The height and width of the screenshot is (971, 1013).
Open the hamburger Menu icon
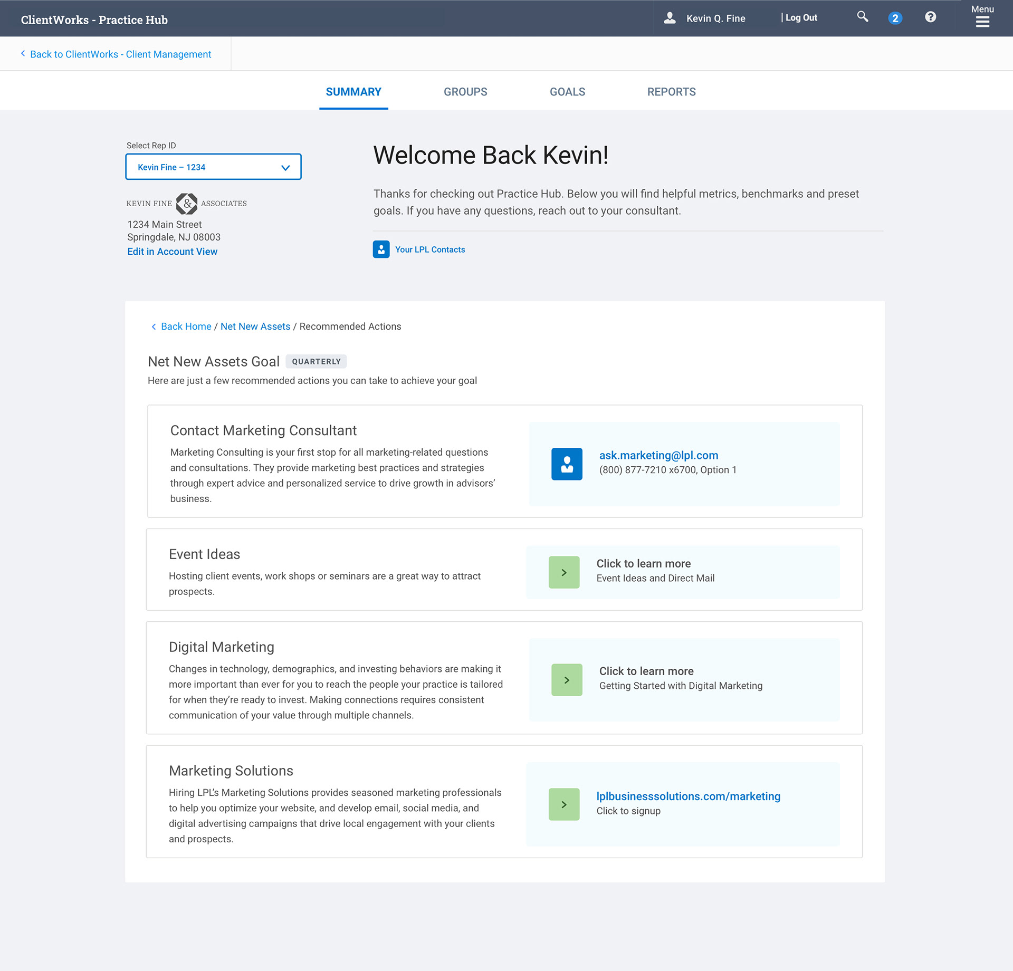pyautogui.click(x=982, y=22)
